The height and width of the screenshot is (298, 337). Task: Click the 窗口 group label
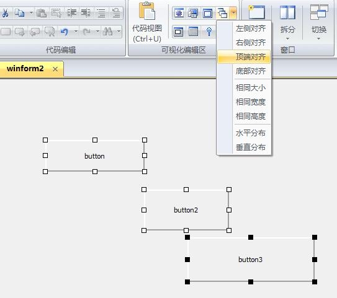(287, 50)
